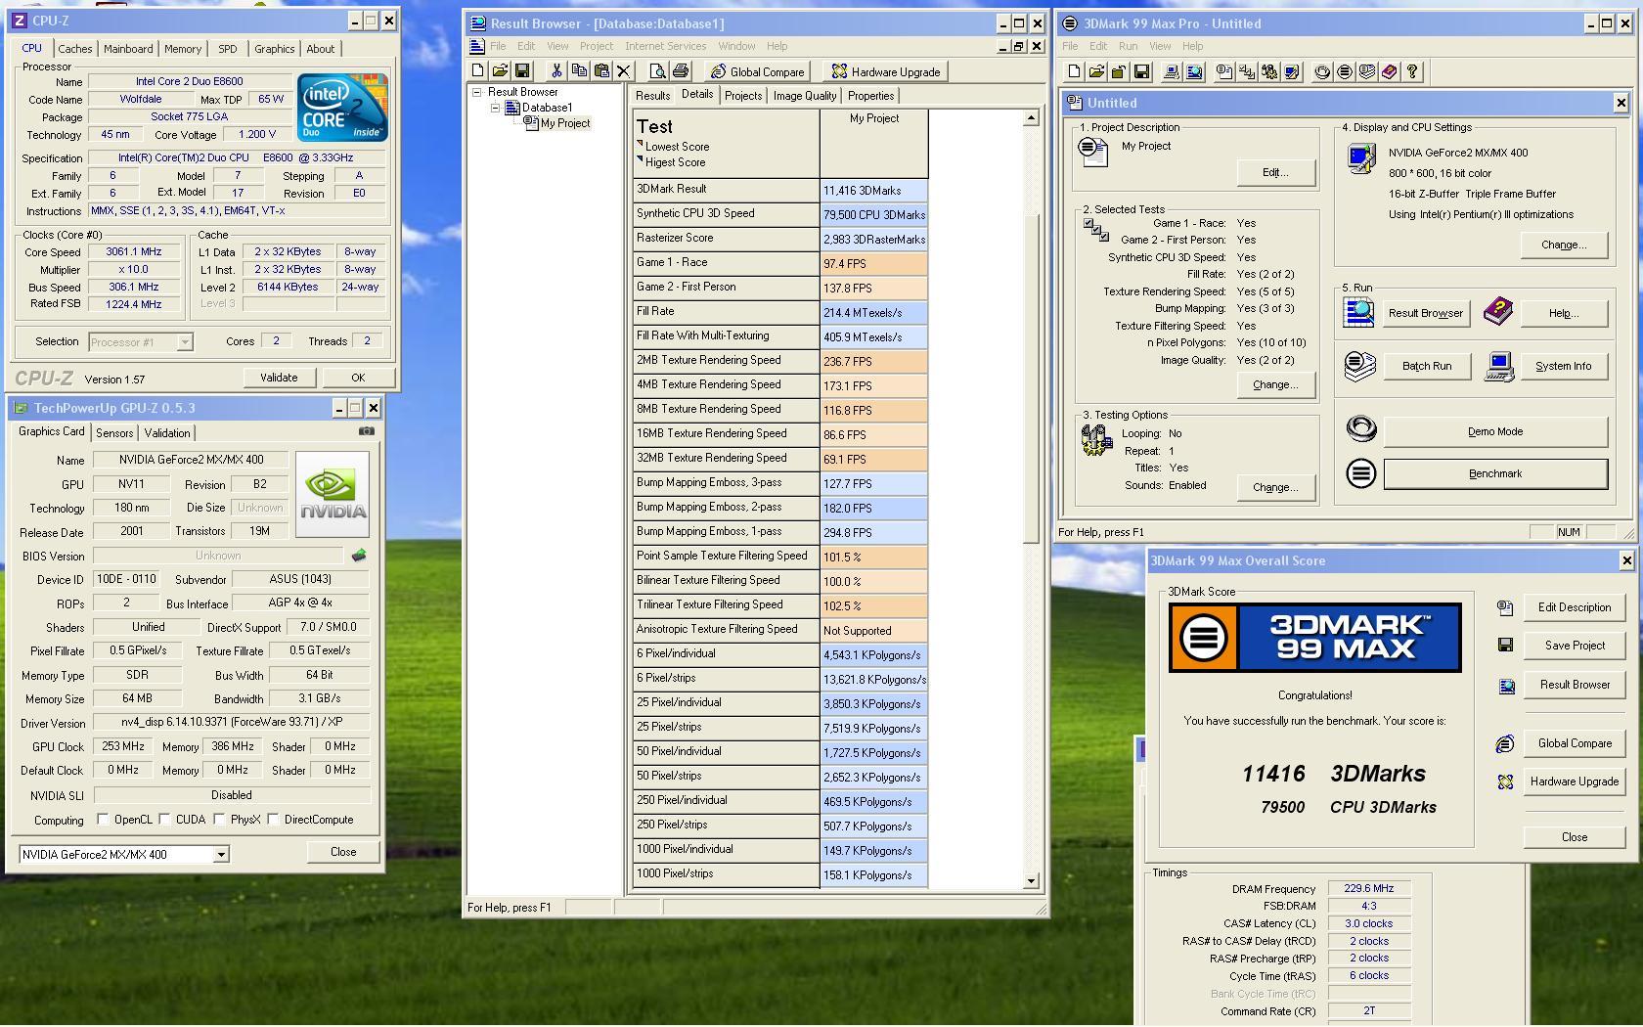Click New document icon in 3DMark toolbar
Image resolution: width=1643 pixels, height=1027 pixels.
(1074, 72)
